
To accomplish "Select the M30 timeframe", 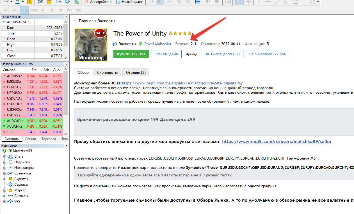I will [34, 10].
